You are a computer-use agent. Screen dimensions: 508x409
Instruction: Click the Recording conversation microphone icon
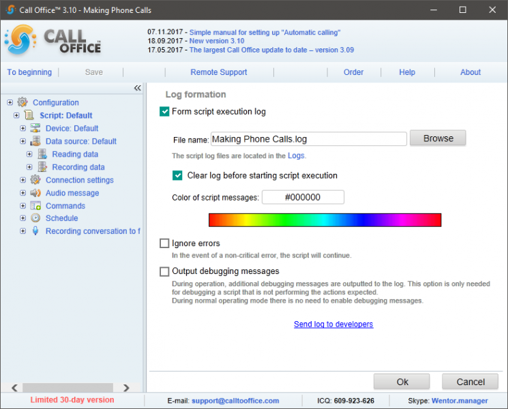[35, 231]
